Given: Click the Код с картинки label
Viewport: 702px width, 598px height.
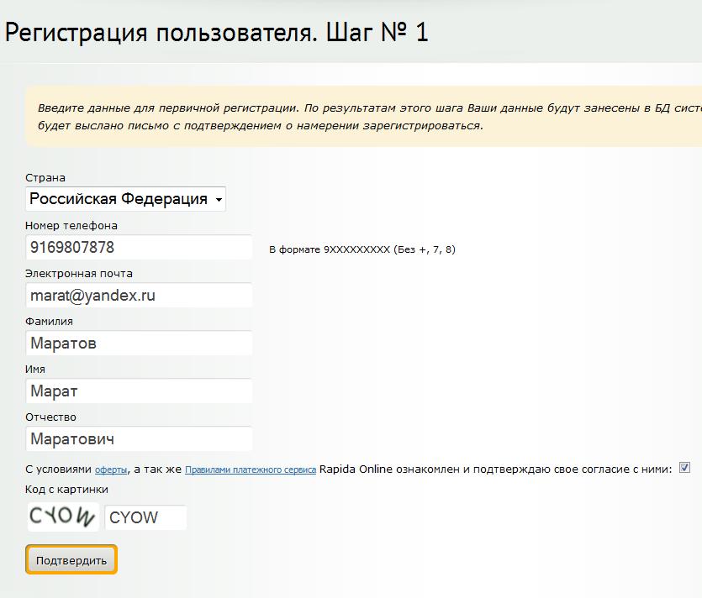Looking at the screenshot, I should pos(66,490).
